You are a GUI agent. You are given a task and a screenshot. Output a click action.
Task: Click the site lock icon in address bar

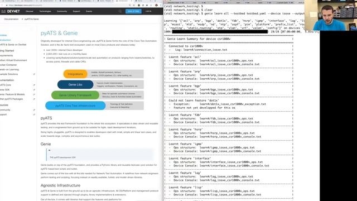point(7,5)
